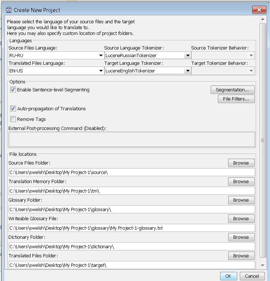Image resolution: width=270 pixels, height=281 pixels.
Task: Enable the Remove Tags checkbox
Action: point(13,119)
